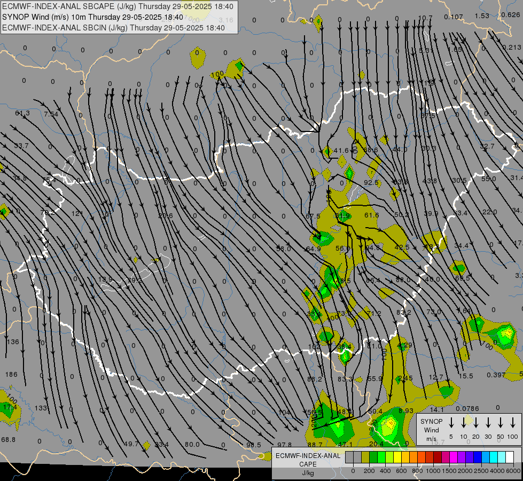Click the map value 61.3
523x481 pixels.
22,113
